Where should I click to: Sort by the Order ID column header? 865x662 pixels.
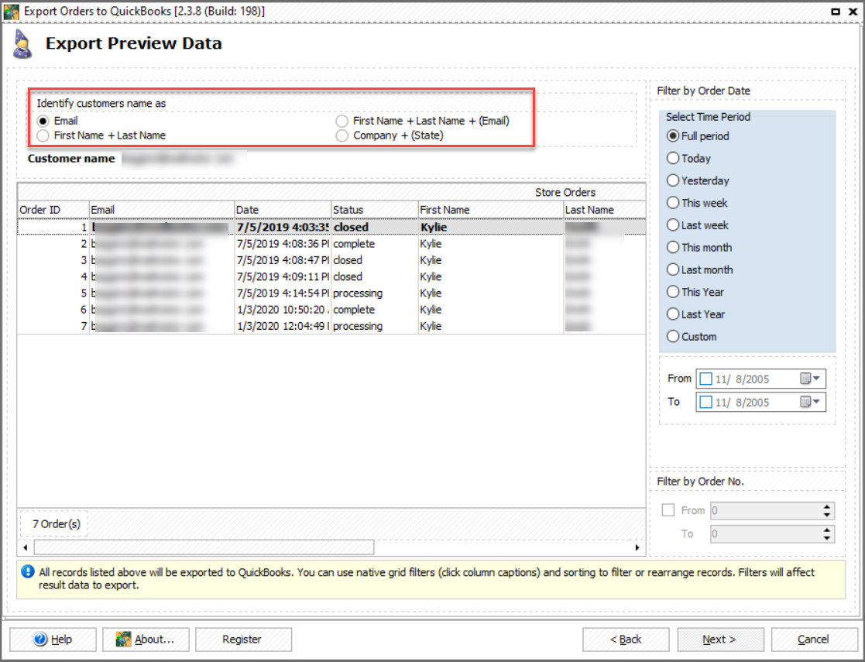pos(53,210)
